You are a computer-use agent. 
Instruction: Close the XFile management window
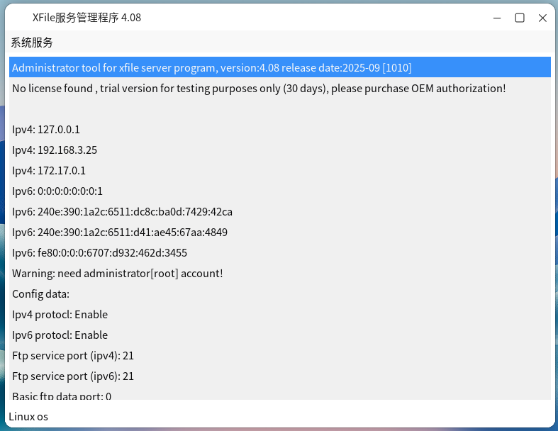(x=542, y=18)
